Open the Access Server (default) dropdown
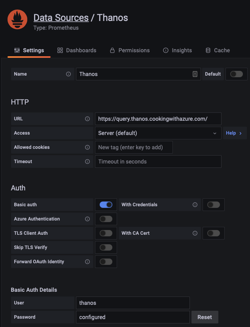 [x=158, y=133]
